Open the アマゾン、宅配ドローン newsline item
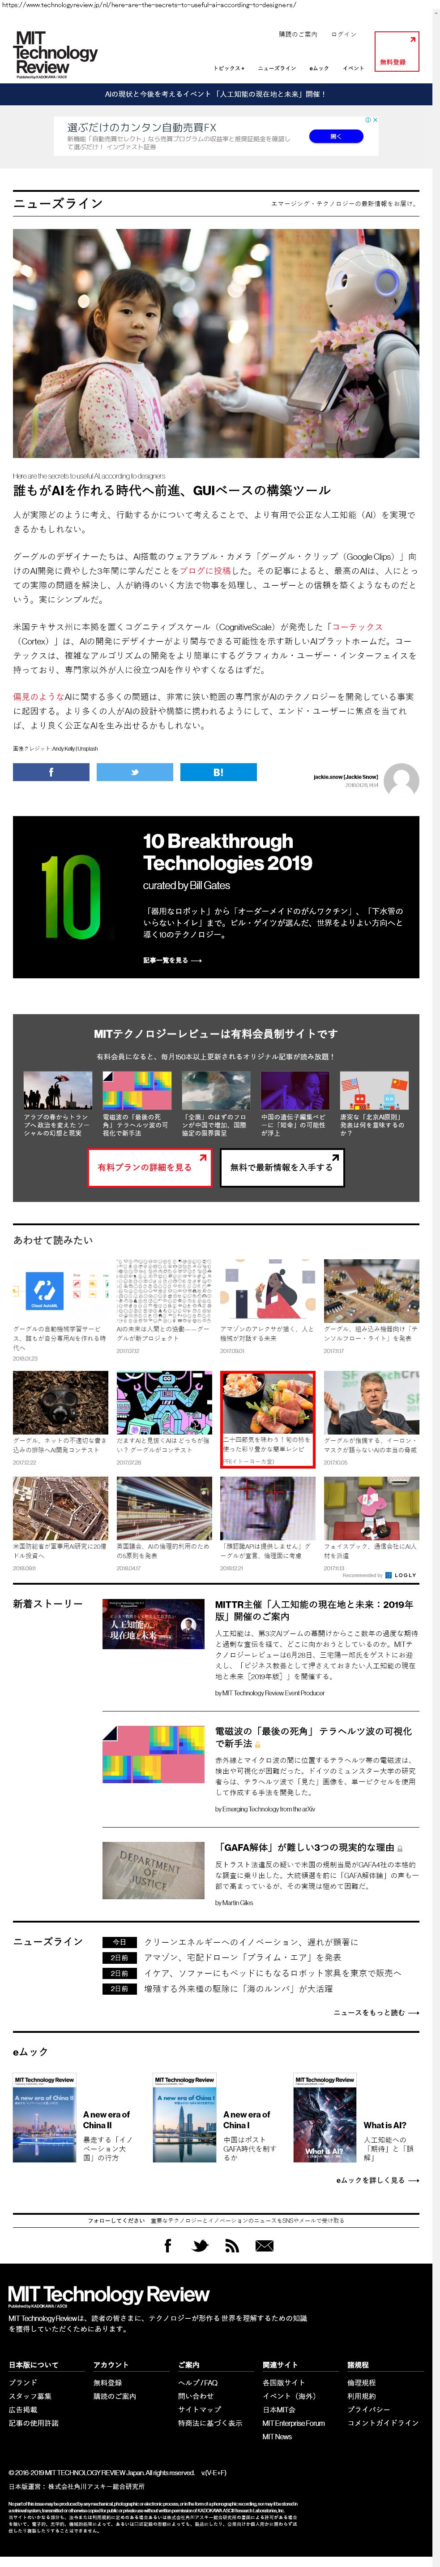440x2567 pixels. click(x=243, y=1957)
